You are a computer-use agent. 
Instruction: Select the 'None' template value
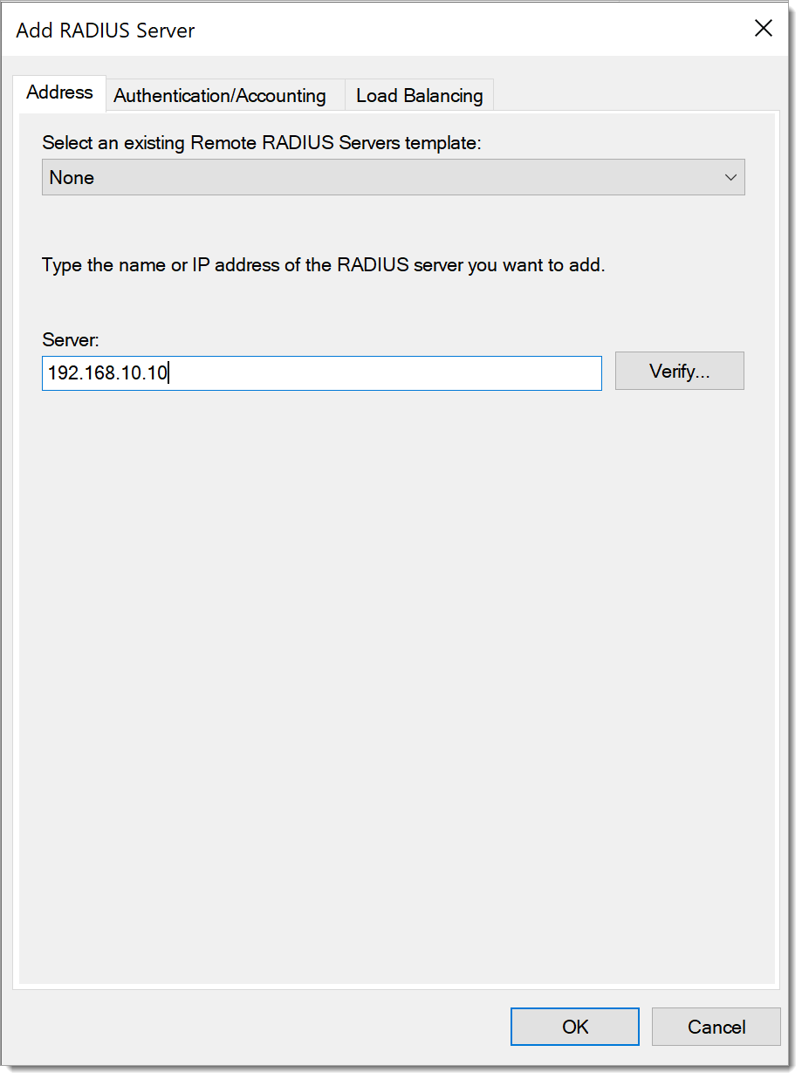pyautogui.click(x=72, y=177)
